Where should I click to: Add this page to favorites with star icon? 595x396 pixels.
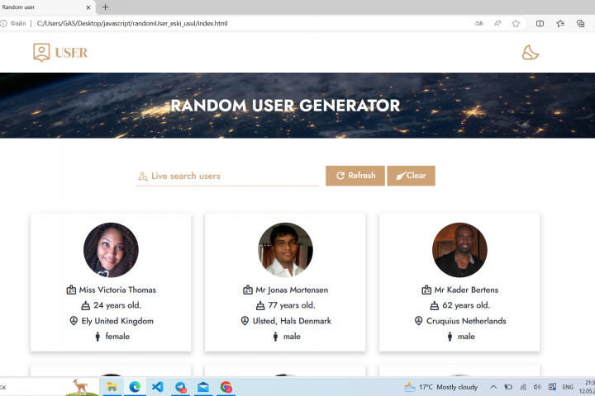[516, 23]
